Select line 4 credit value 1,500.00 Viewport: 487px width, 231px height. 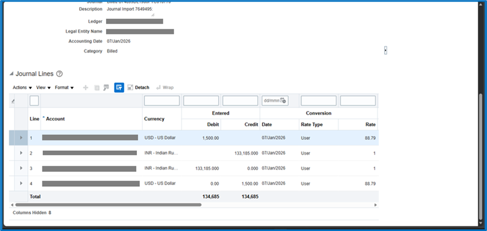tap(249, 184)
